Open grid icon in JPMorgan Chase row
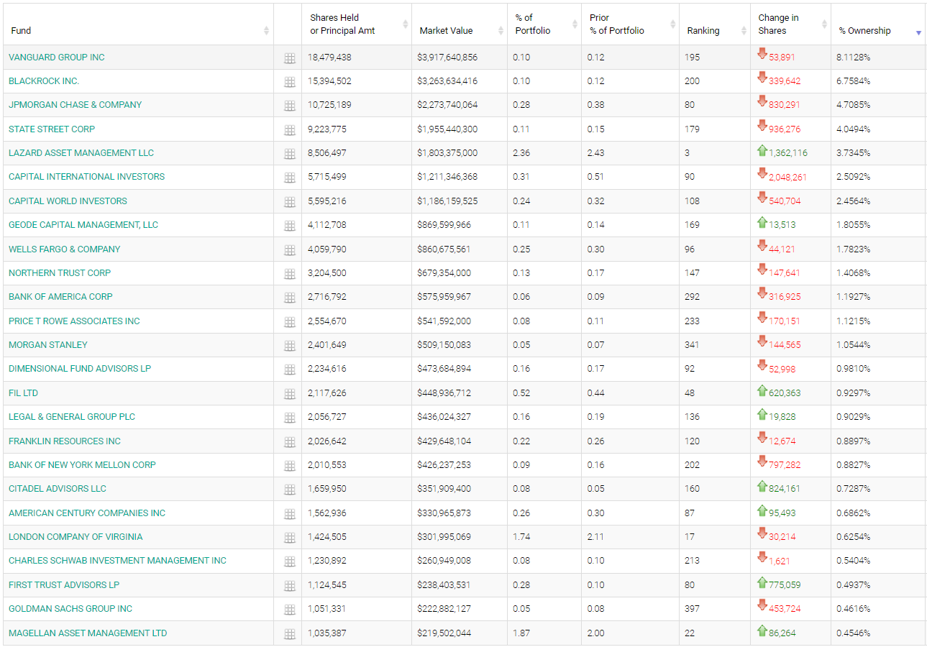 click(290, 106)
